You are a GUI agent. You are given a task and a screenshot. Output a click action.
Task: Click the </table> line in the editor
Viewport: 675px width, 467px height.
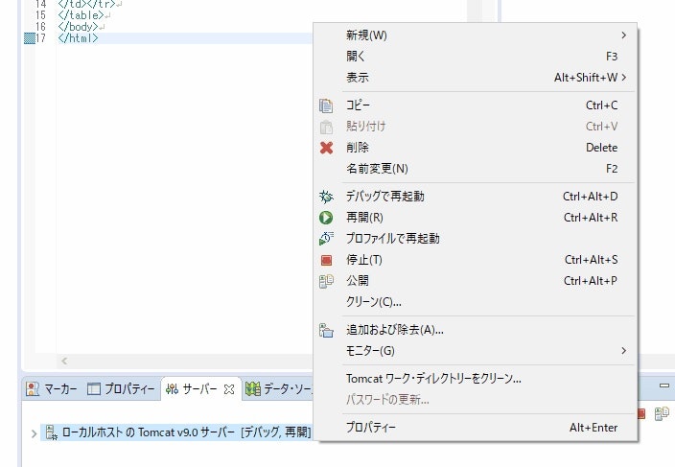tap(81, 15)
